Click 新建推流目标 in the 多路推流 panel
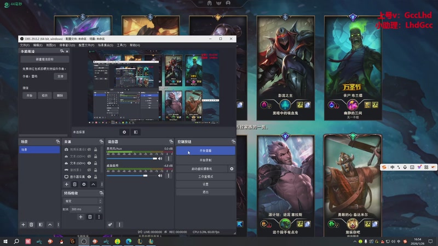The width and height of the screenshot is (438, 246). tap(45, 60)
